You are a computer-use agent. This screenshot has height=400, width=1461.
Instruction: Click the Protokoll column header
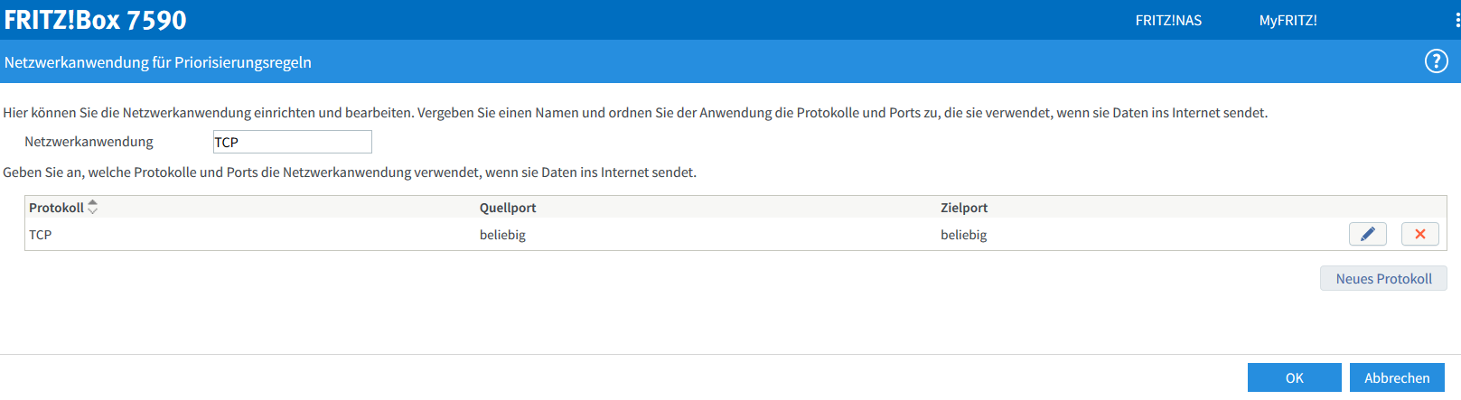[x=56, y=208]
